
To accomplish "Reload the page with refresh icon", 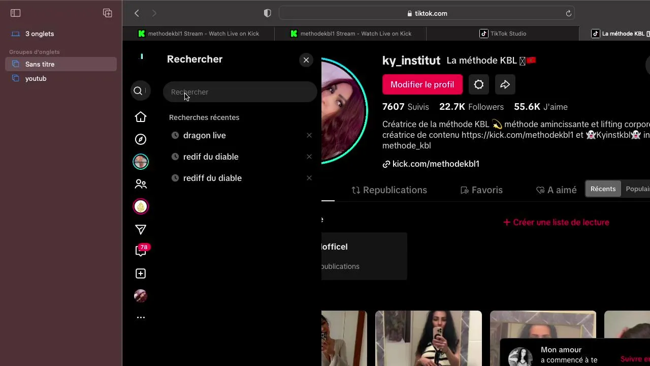I will (569, 13).
